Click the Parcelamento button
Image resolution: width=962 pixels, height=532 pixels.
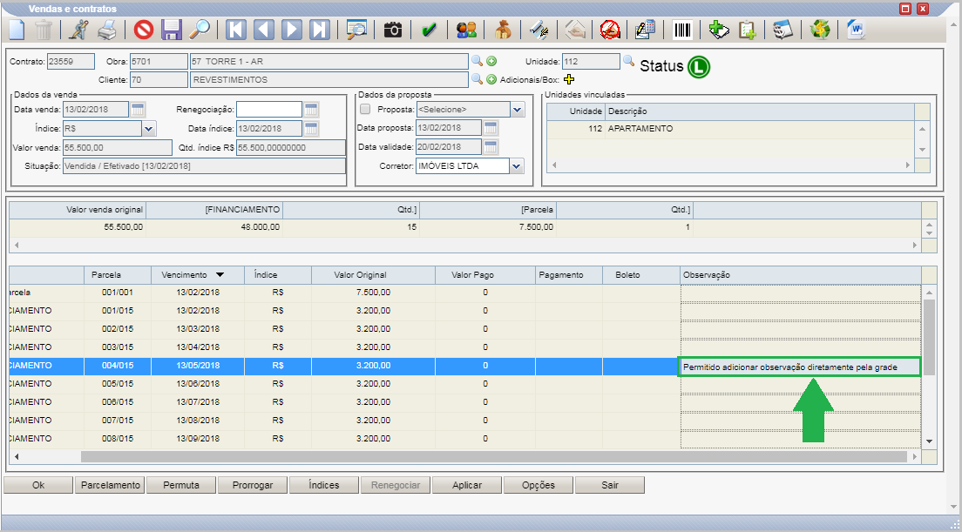tap(110, 485)
